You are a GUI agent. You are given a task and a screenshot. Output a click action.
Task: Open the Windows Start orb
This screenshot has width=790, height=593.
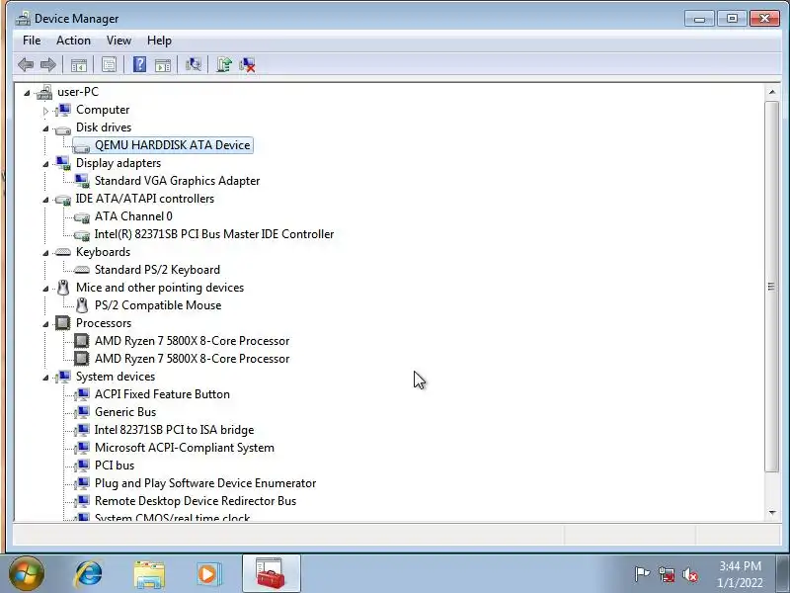click(x=27, y=574)
